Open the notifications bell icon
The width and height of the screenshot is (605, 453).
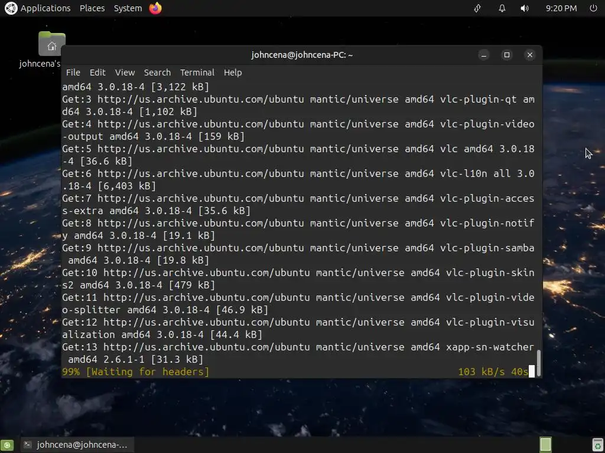pos(502,8)
